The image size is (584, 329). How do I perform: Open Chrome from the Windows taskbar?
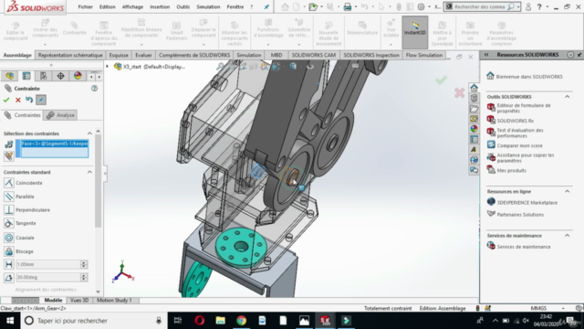tap(241, 321)
